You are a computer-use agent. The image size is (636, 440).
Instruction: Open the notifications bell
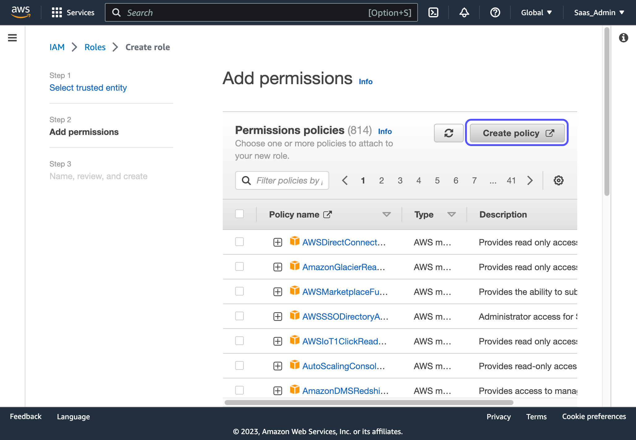464,12
